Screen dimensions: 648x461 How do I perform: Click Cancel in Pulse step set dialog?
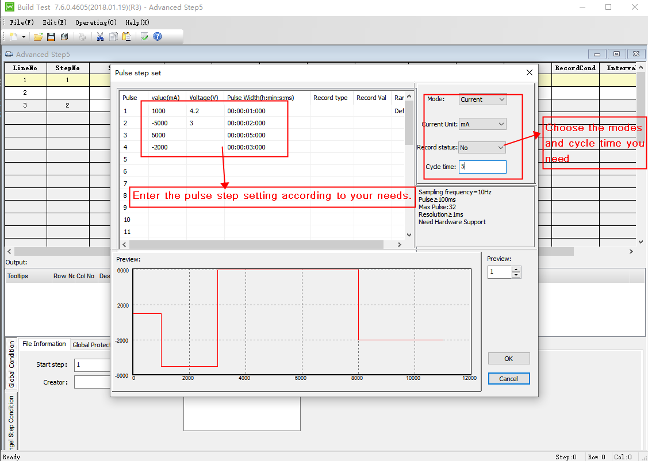[509, 379]
